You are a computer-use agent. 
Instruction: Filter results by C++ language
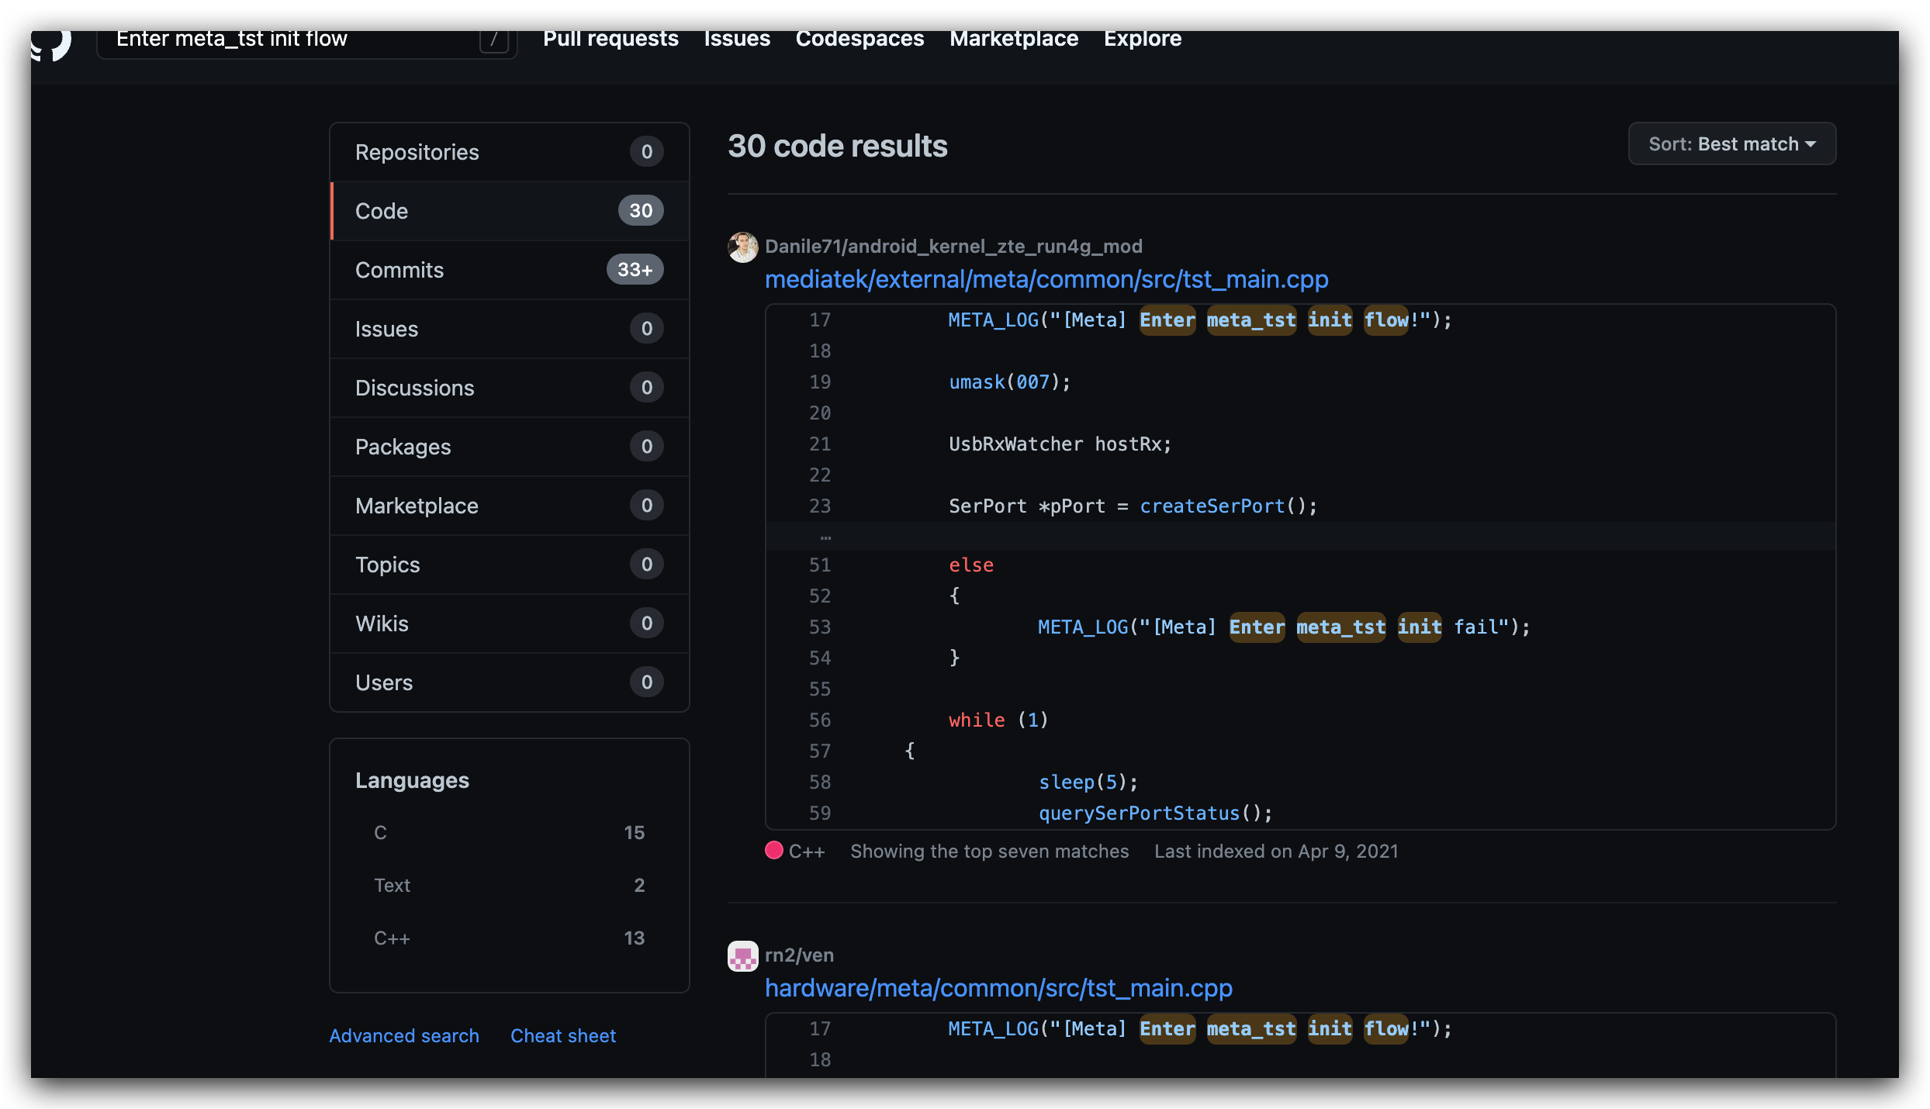click(509, 938)
